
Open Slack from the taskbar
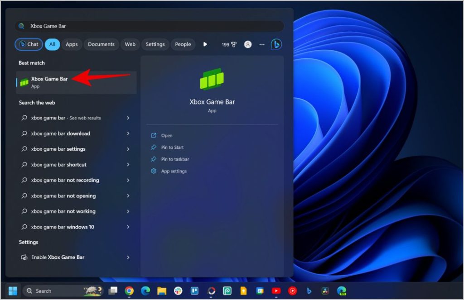pos(178,291)
